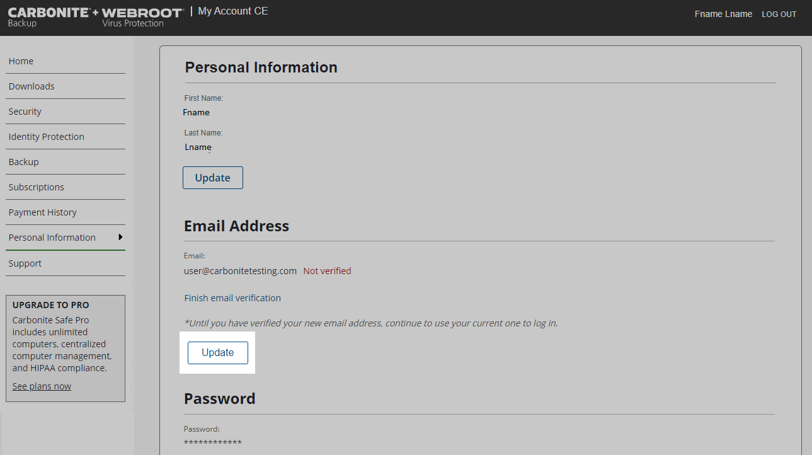
Task: Select Personal Information in the sidebar
Action: (x=52, y=238)
